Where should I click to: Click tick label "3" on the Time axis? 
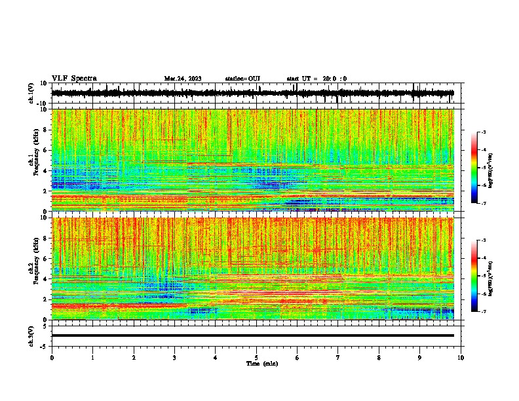coord(174,358)
